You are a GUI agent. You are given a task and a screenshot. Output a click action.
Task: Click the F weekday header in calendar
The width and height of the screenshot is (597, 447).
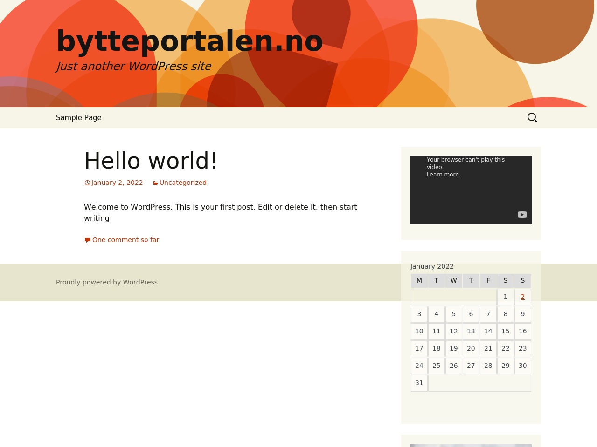pyautogui.click(x=488, y=280)
